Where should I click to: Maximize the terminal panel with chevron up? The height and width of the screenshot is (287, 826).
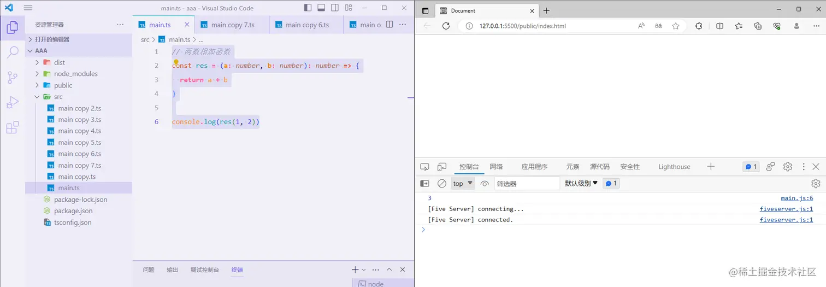tap(390, 270)
